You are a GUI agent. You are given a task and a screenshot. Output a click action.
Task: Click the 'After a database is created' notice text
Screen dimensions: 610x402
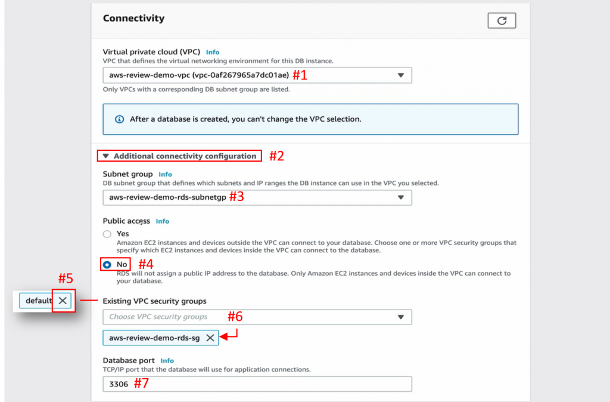click(x=245, y=119)
